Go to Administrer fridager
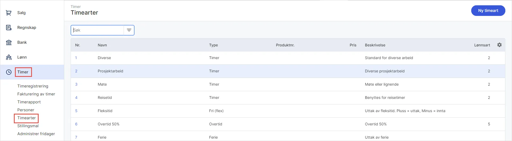Viewport: 512px width, 141px height. pyautogui.click(x=36, y=134)
